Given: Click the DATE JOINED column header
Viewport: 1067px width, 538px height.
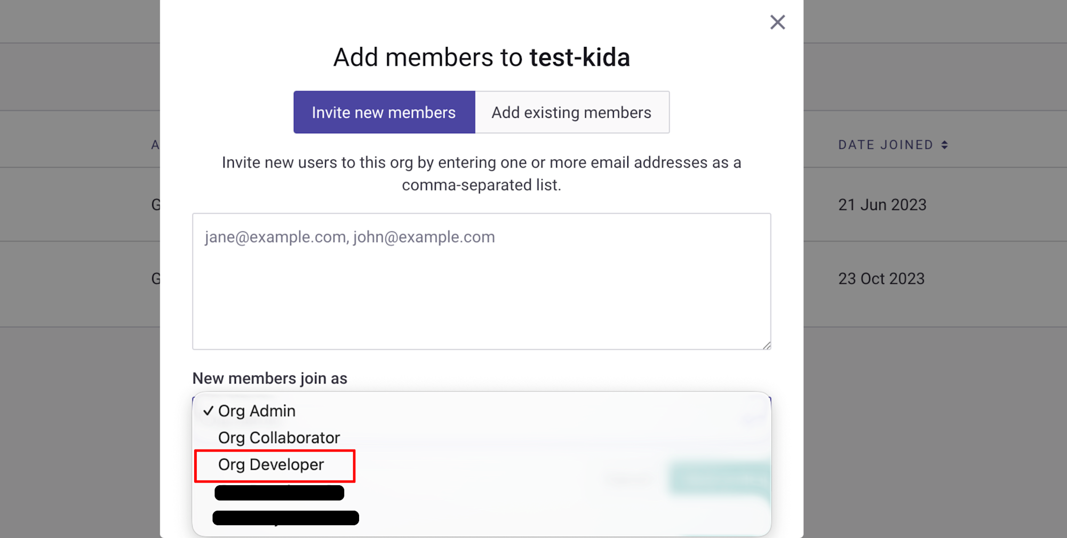Looking at the screenshot, I should [885, 145].
